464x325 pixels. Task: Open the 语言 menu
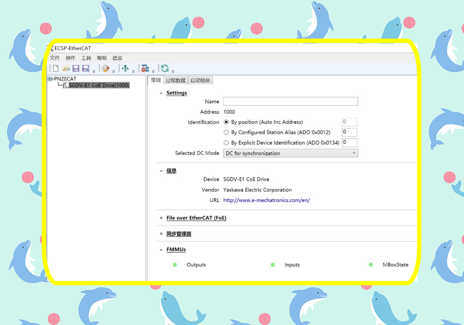click(118, 58)
